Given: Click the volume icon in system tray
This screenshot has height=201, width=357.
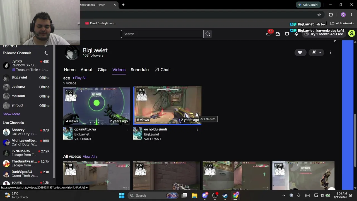Looking at the screenshot, I should point(322,195).
